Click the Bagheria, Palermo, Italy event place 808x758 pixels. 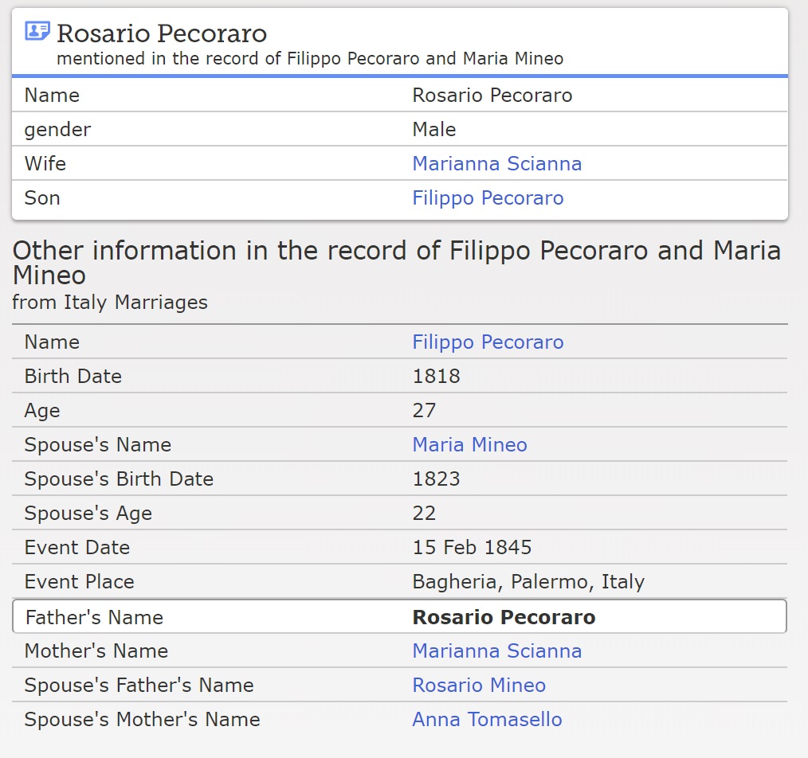(528, 582)
